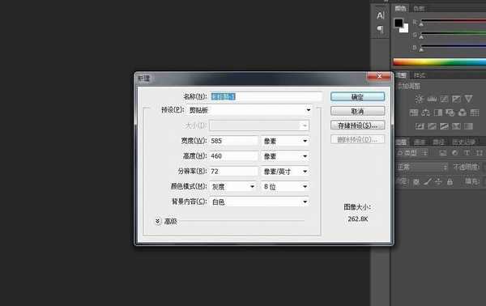The height and width of the screenshot is (306, 486).
Task: Select the 调整 Adjustments tab
Action: coord(401,75)
